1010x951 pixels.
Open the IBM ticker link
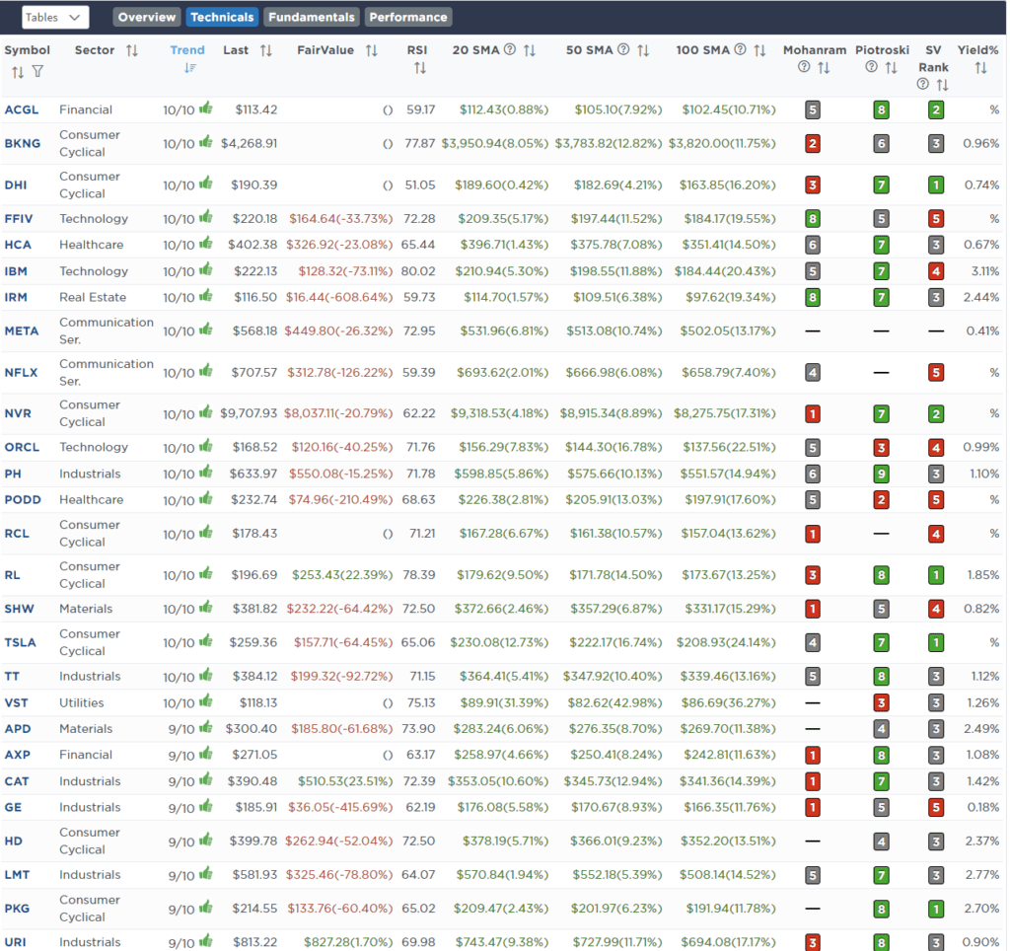(x=19, y=271)
